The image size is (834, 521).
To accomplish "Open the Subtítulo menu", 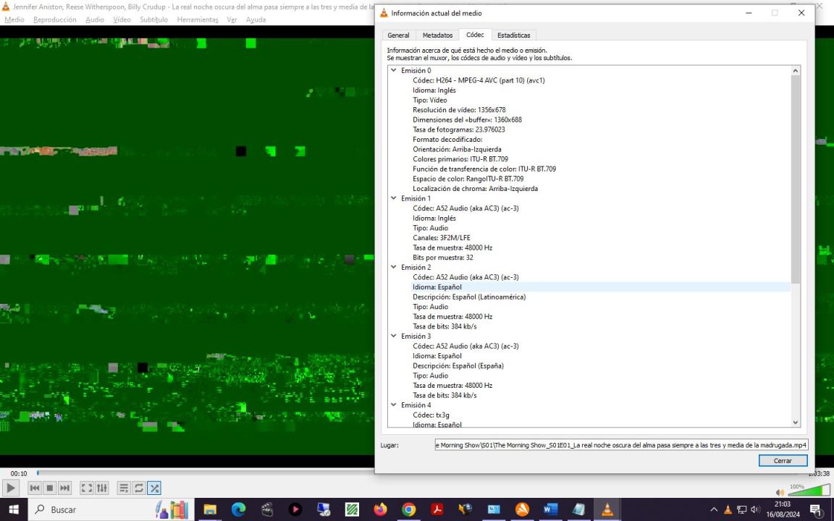I will point(153,20).
